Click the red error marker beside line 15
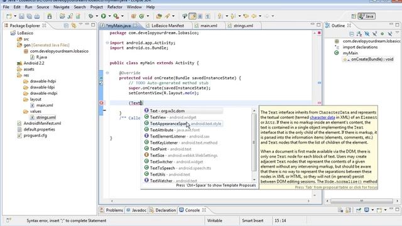This screenshot has width=402, height=226. pos(101,103)
